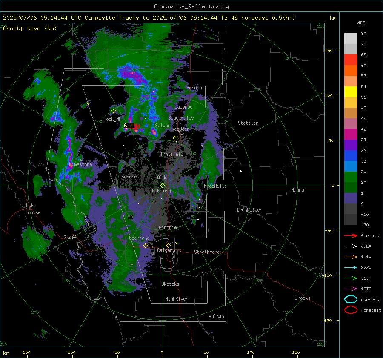Click the Ponoka town label

(x=194, y=88)
